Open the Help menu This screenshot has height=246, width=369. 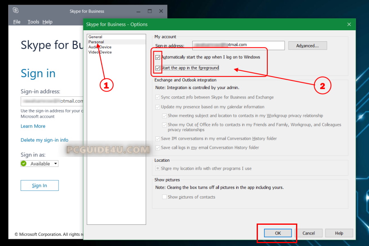point(48,22)
